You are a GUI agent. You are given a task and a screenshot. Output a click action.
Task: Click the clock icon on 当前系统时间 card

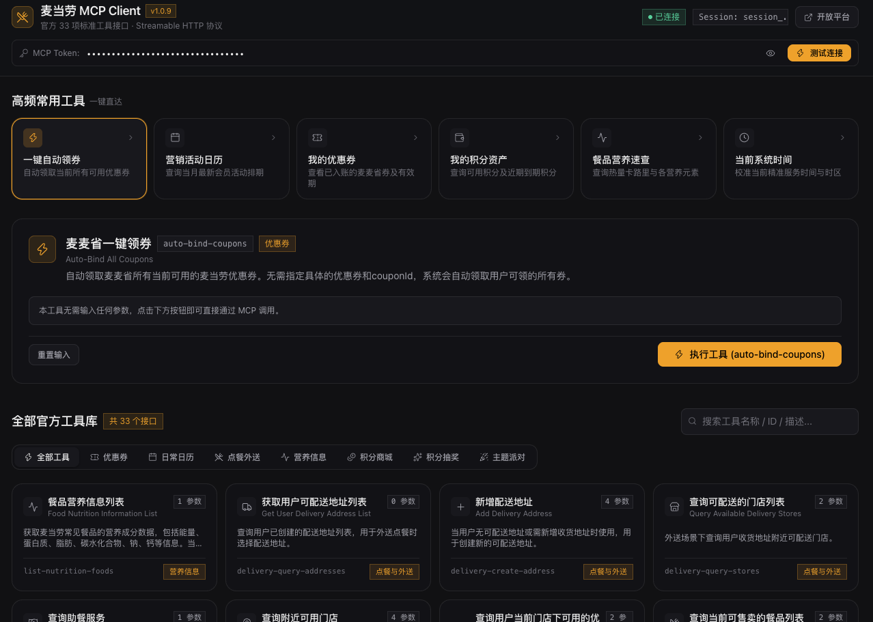pos(745,137)
